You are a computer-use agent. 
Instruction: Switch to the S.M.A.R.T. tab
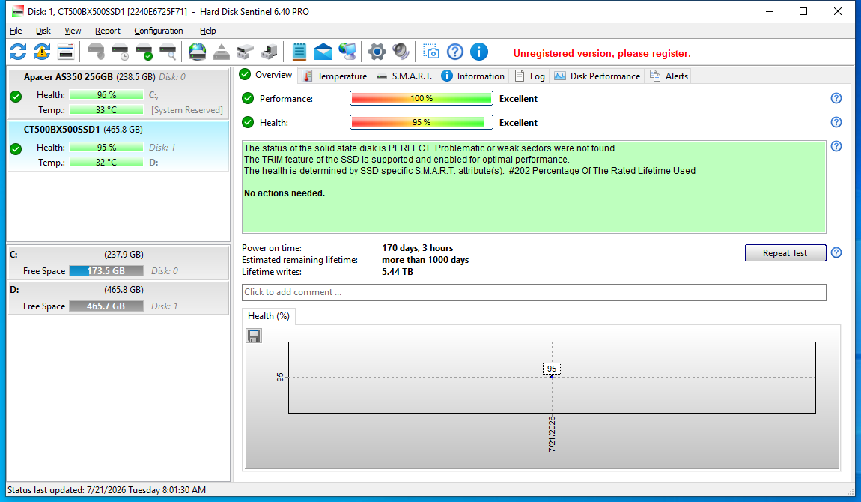tap(405, 76)
